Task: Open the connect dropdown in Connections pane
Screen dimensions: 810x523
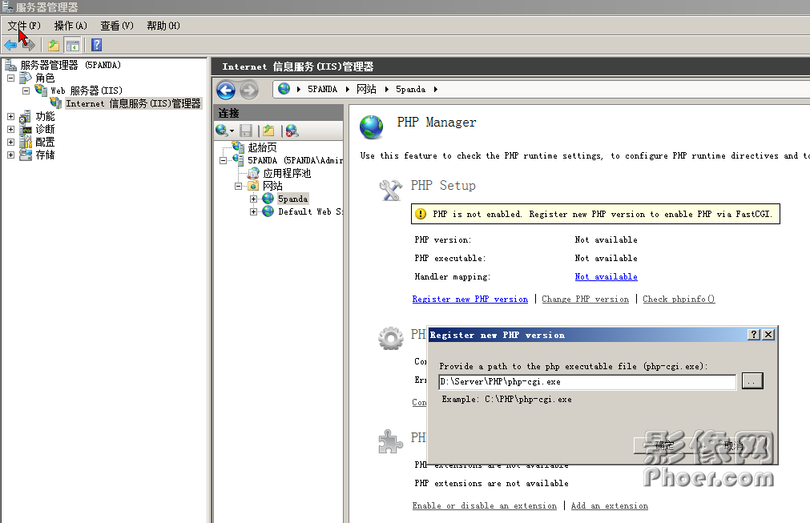Action: [224, 131]
